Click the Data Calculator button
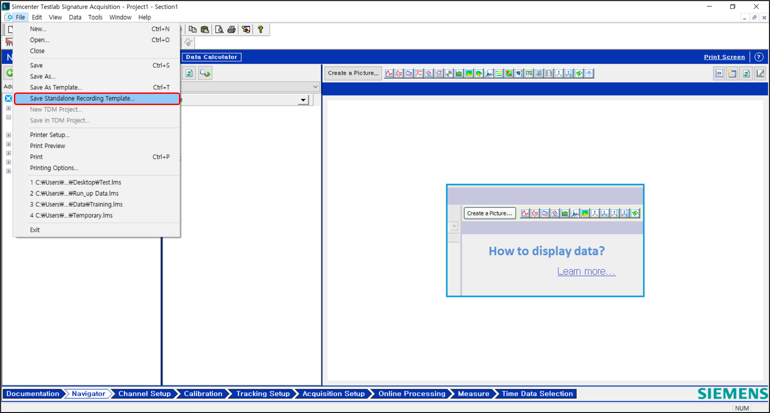This screenshot has width=770, height=413. [x=211, y=57]
